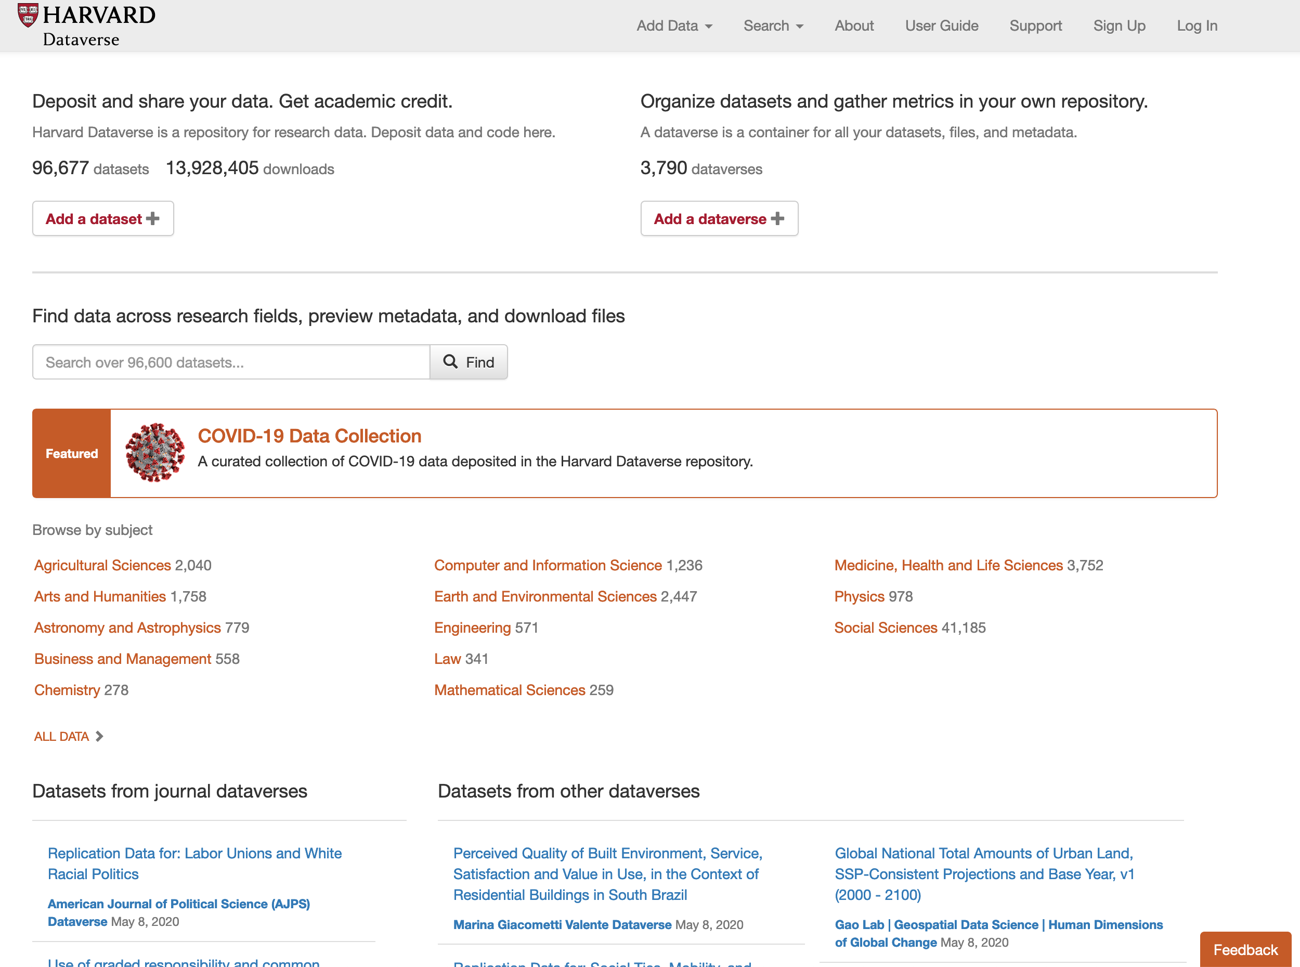Click the magnifying glass Find icon
This screenshot has height=967, width=1300.
pyautogui.click(x=451, y=362)
